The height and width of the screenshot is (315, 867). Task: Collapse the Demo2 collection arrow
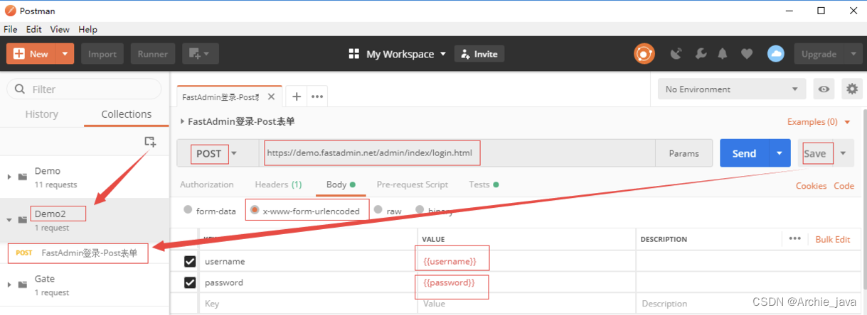pos(9,220)
